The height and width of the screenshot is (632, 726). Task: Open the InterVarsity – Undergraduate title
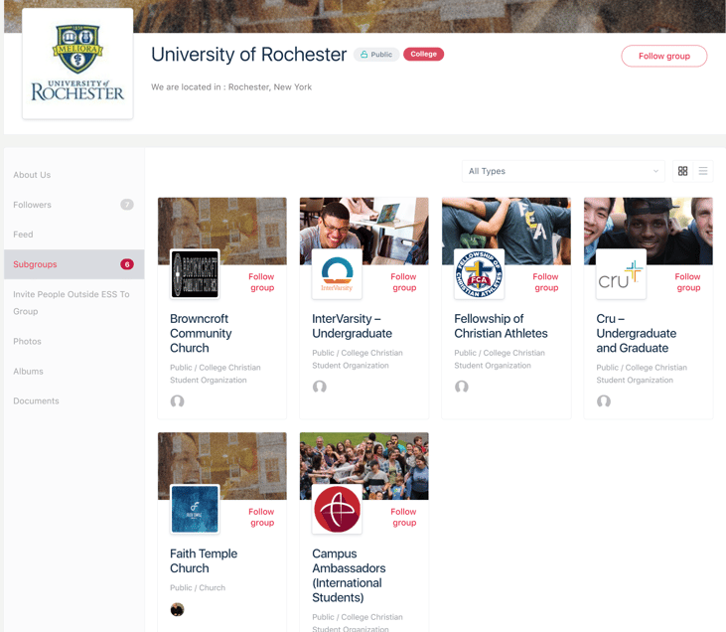tap(352, 326)
